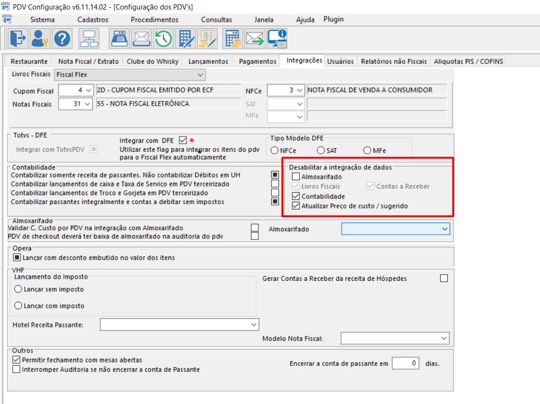Open the user with key icon
The image size is (540, 404).
40,38
